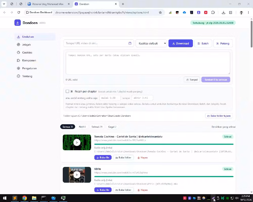Screen dimensions: 253x202
Task: Go back in browser history
Action: pyautogui.click(x=5, y=12)
